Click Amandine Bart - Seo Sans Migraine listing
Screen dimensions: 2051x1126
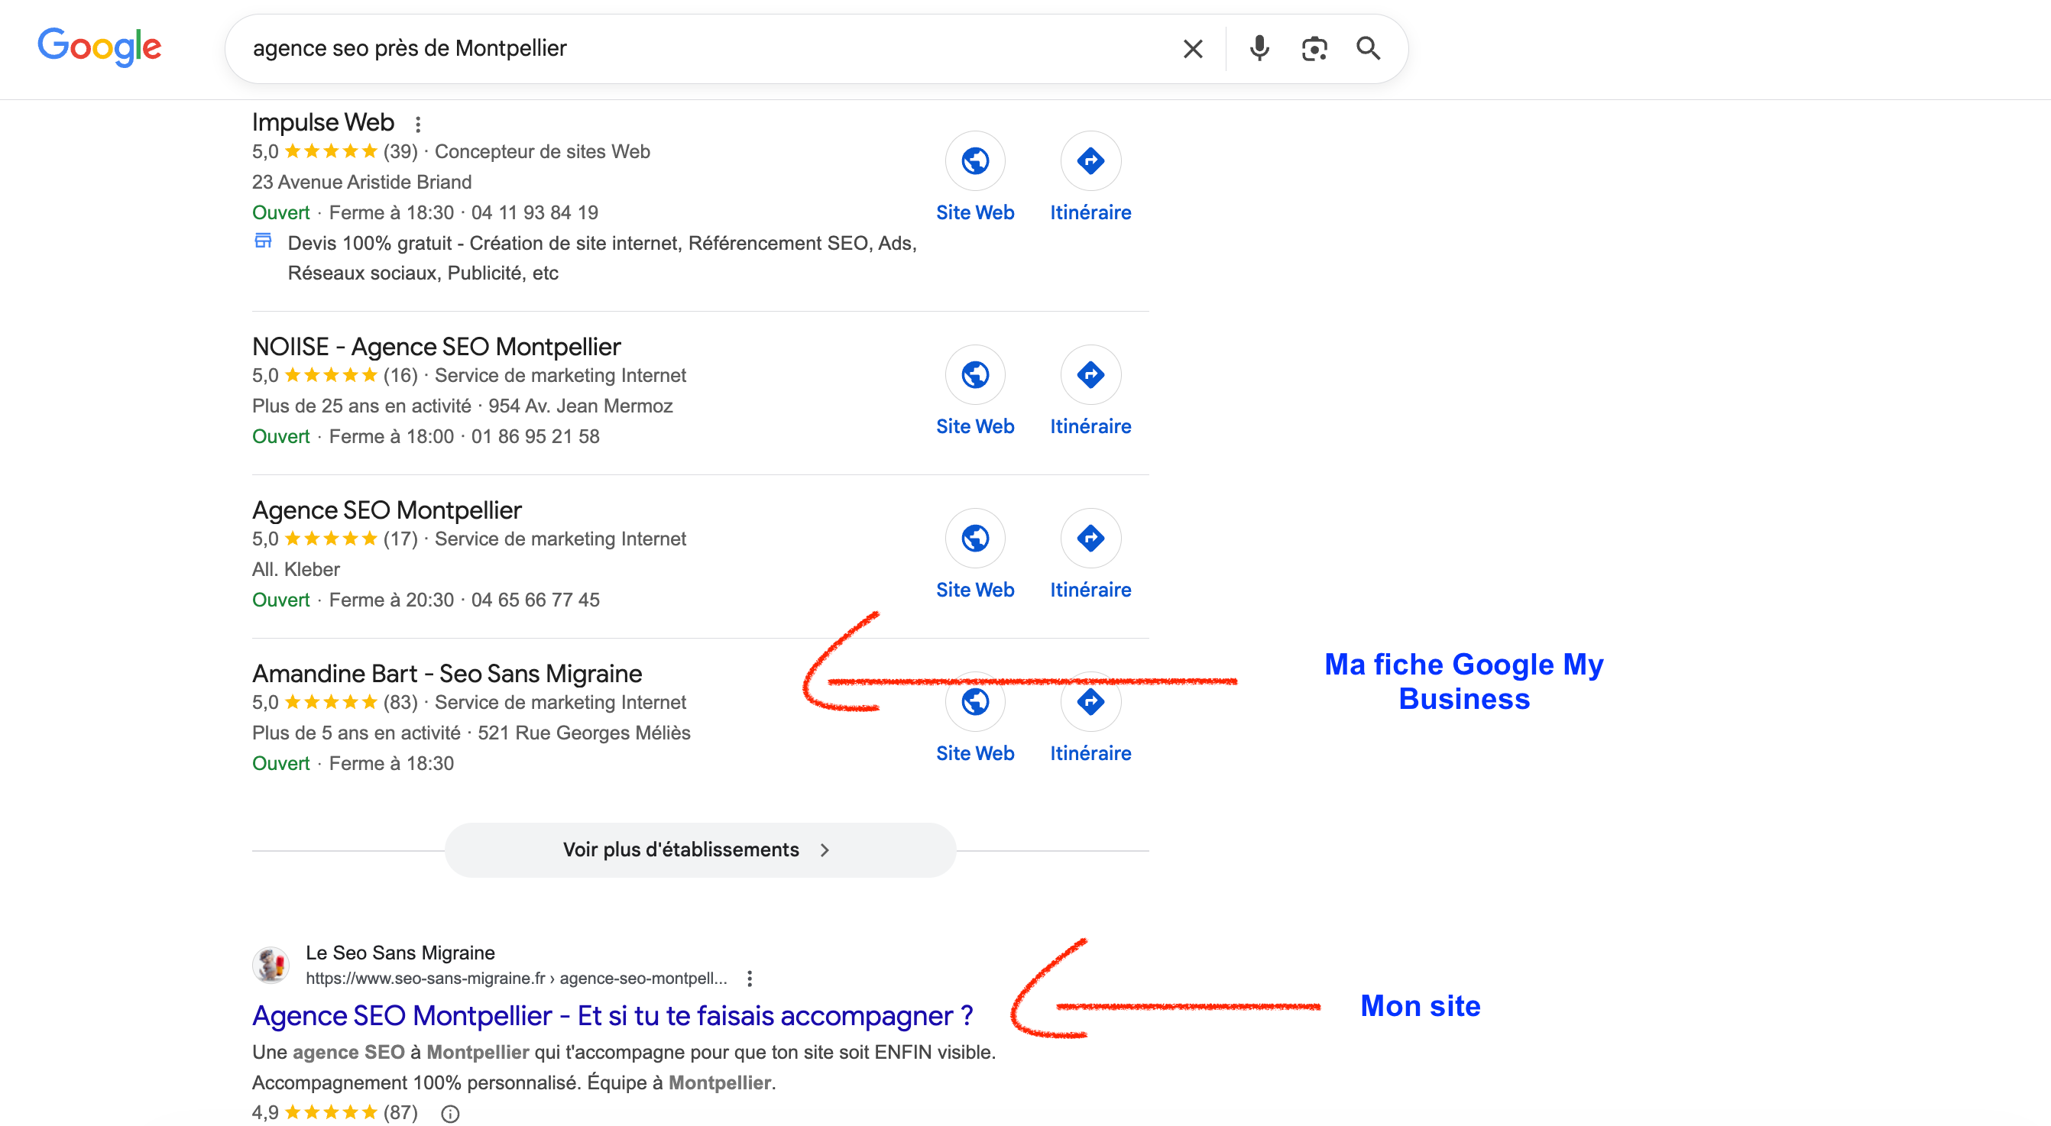(447, 673)
